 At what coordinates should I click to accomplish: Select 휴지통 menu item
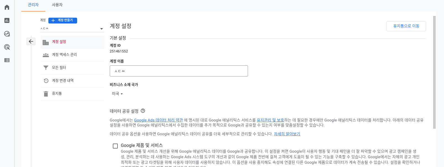(72, 94)
